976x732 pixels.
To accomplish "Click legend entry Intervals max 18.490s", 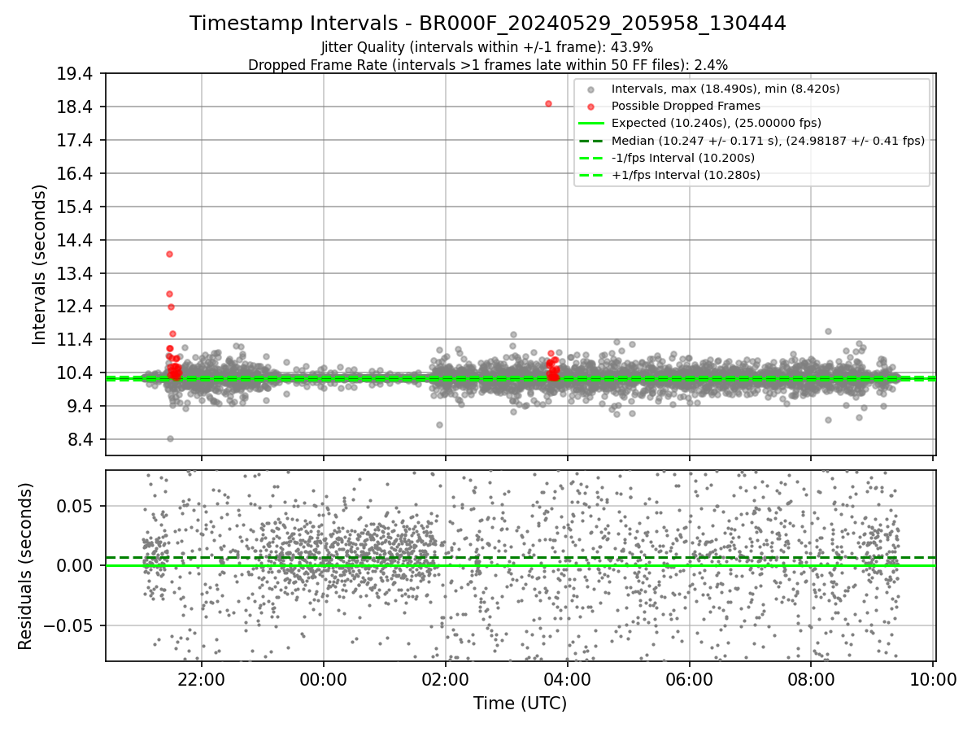I will (x=725, y=89).
